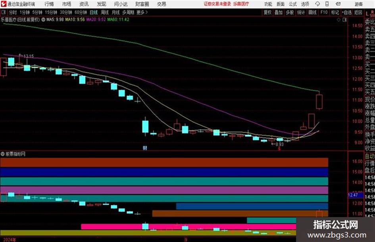The width and height of the screenshot is (375, 242).
Task: Switch to 60分钟 period
Action: (x=81, y=12)
